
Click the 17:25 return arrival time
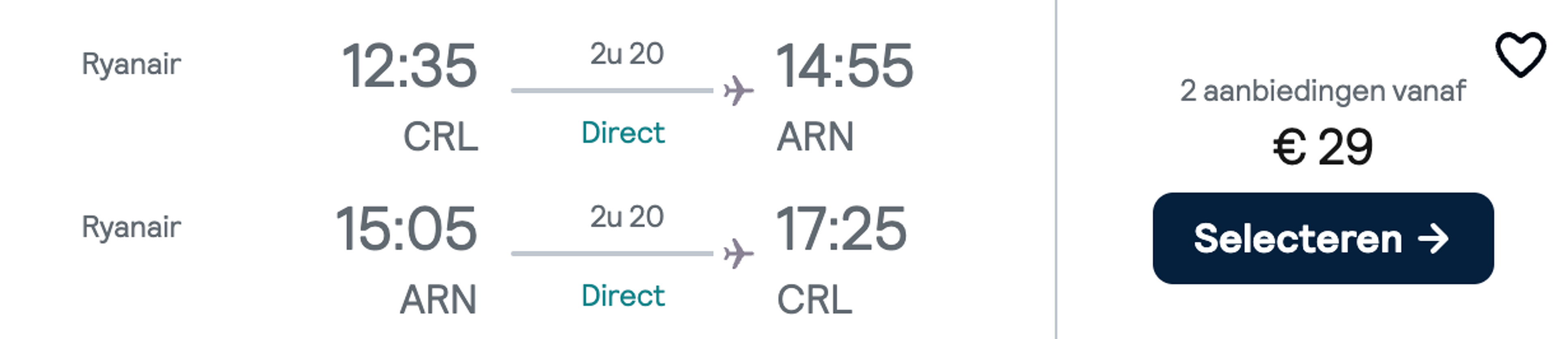(841, 229)
